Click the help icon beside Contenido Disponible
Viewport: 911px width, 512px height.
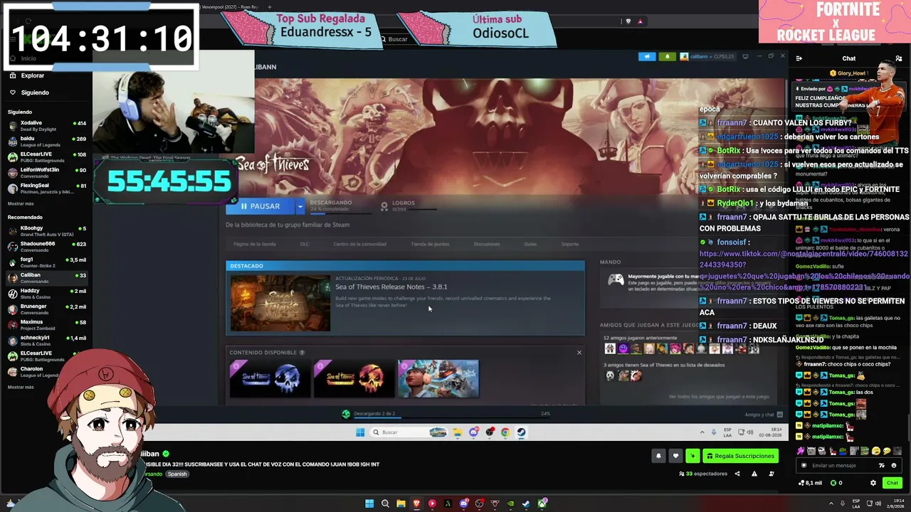[x=302, y=352]
